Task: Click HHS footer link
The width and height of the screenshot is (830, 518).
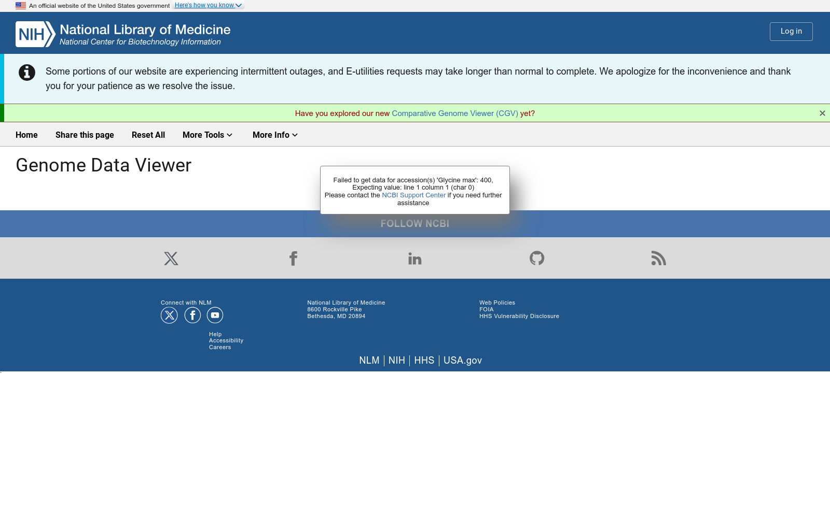Action: [424, 361]
